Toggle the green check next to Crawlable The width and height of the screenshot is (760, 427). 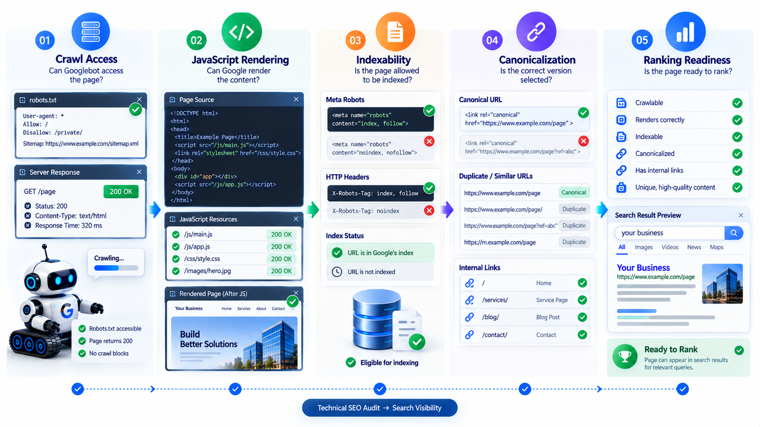[737, 103]
